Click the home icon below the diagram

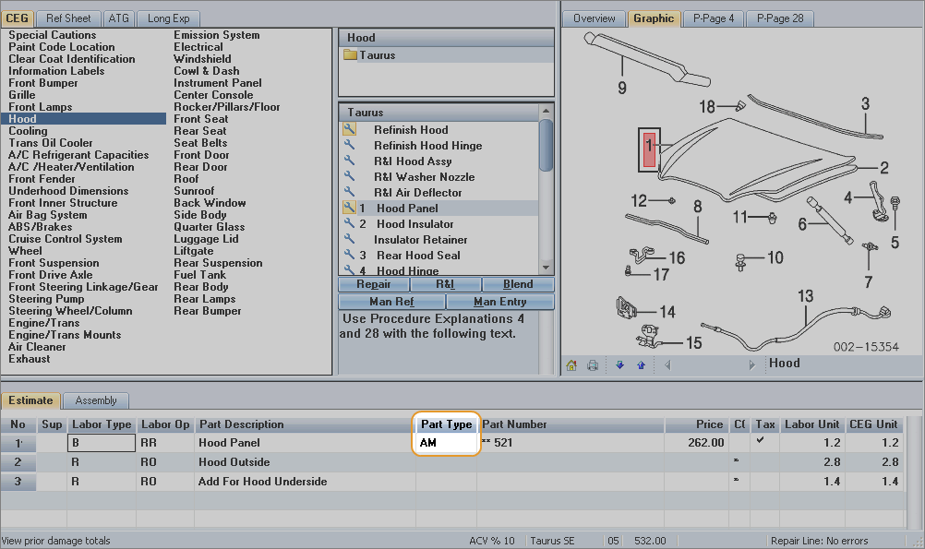coord(571,364)
